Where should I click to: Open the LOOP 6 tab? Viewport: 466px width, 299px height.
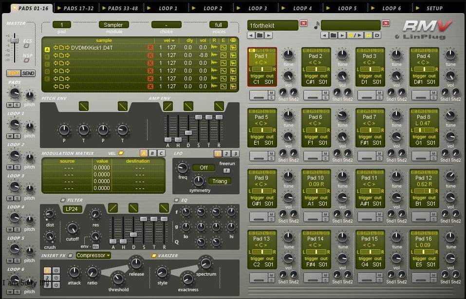point(389,8)
